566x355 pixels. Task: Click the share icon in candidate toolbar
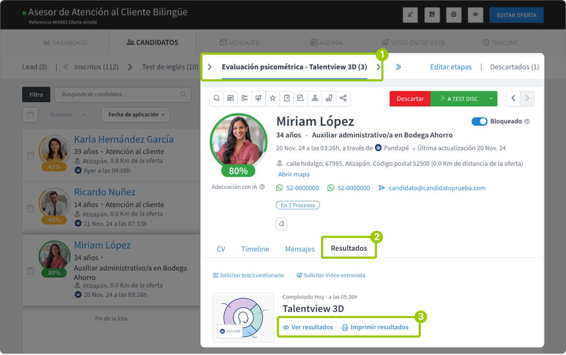(x=343, y=98)
